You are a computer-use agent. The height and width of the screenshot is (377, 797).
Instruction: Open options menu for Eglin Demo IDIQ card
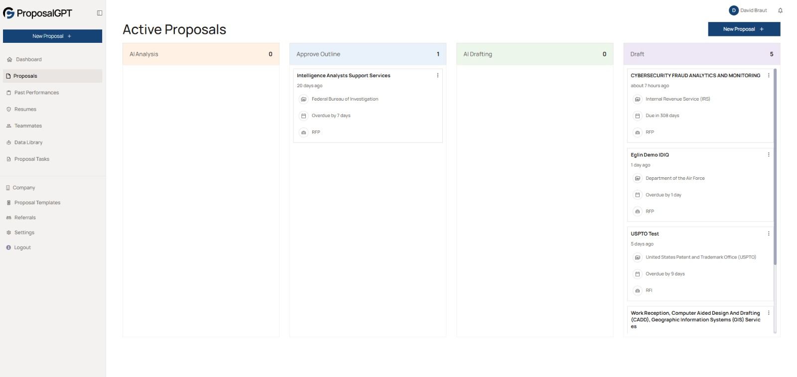click(768, 155)
